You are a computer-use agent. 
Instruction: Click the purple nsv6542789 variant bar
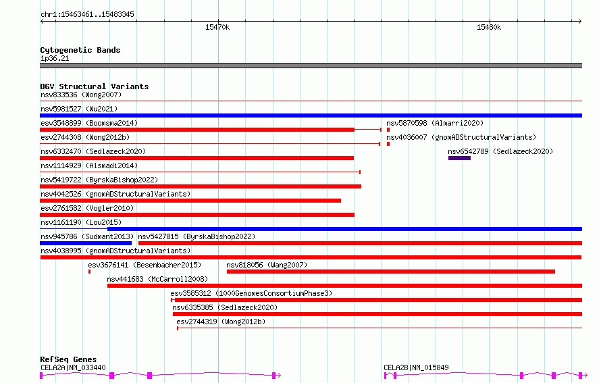460,158
